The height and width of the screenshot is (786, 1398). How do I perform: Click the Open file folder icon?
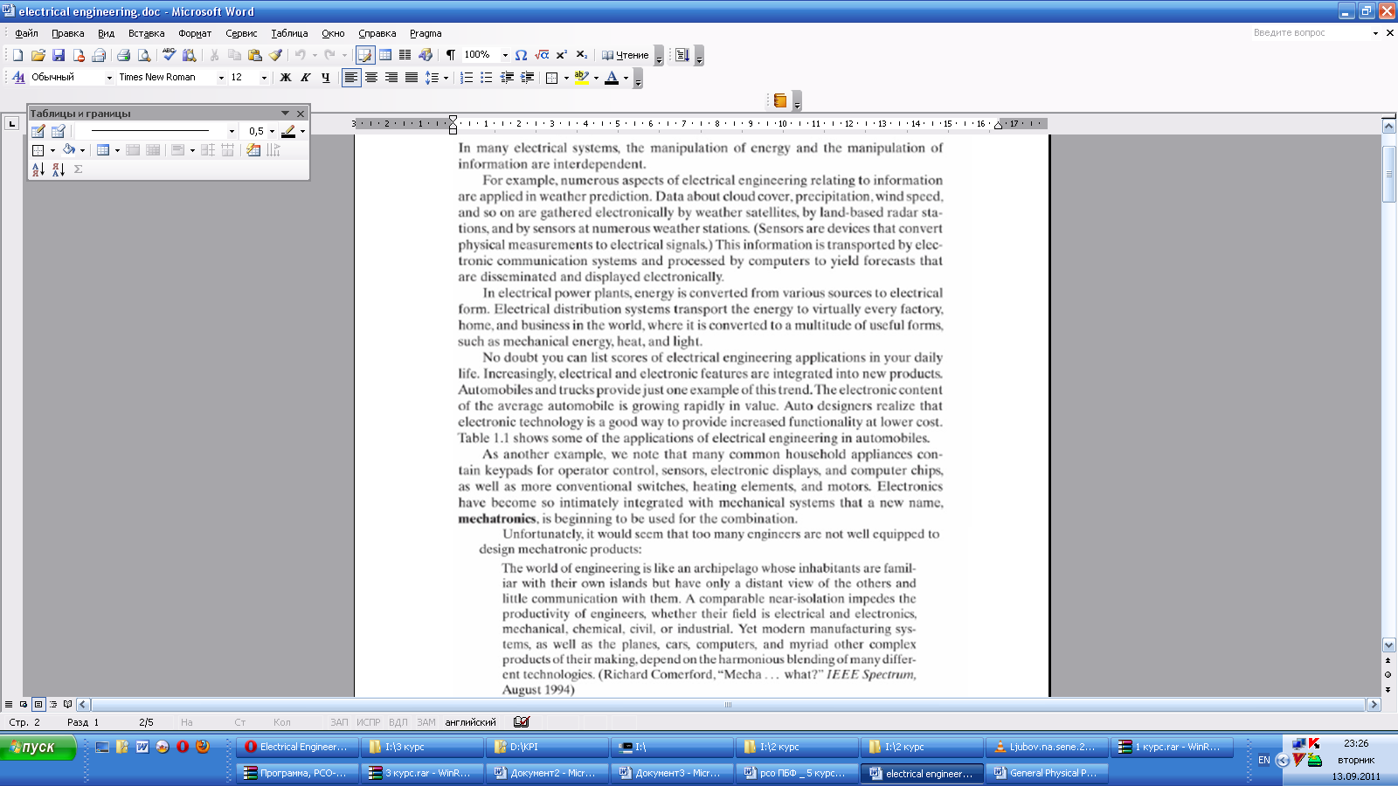tap(38, 55)
